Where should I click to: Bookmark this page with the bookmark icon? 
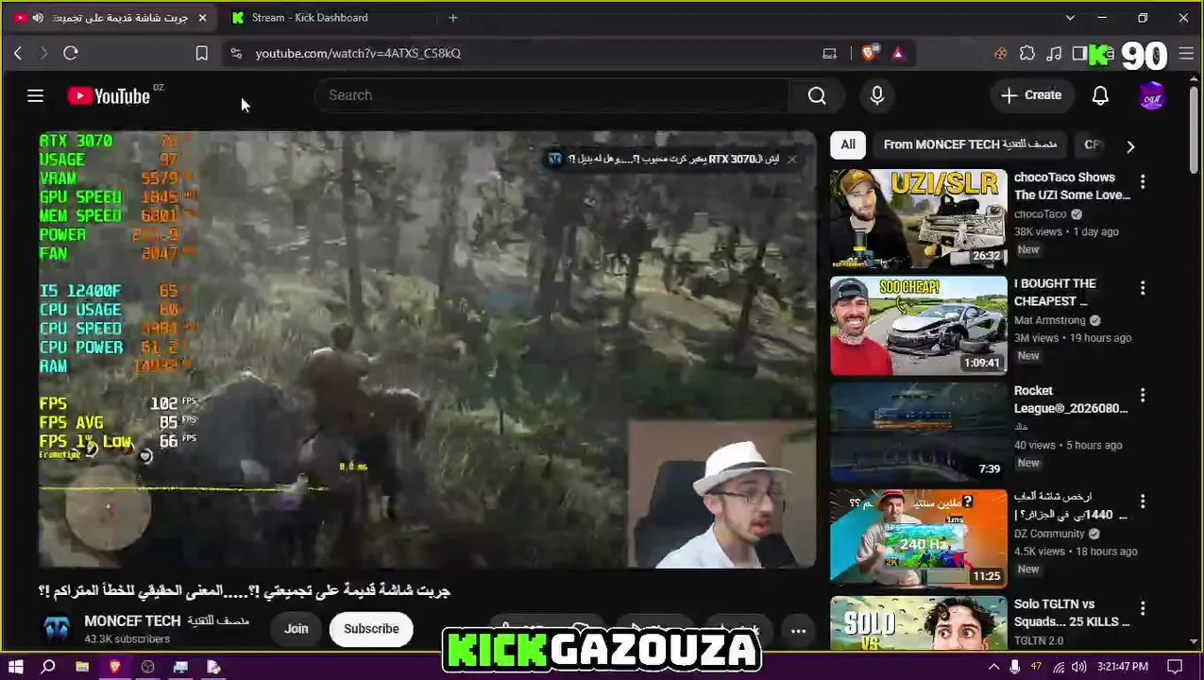pyautogui.click(x=201, y=54)
